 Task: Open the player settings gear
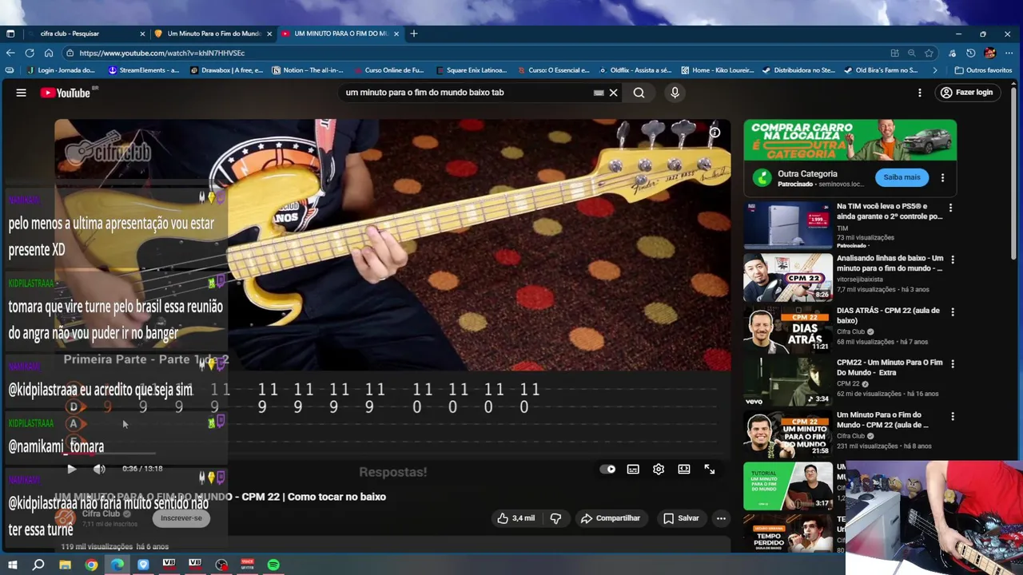659,470
